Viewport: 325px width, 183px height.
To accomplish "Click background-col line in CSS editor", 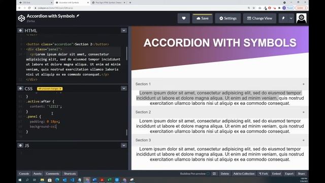I will 43,127.
